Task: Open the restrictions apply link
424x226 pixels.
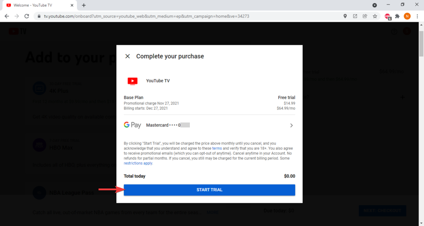Action: click(x=138, y=163)
